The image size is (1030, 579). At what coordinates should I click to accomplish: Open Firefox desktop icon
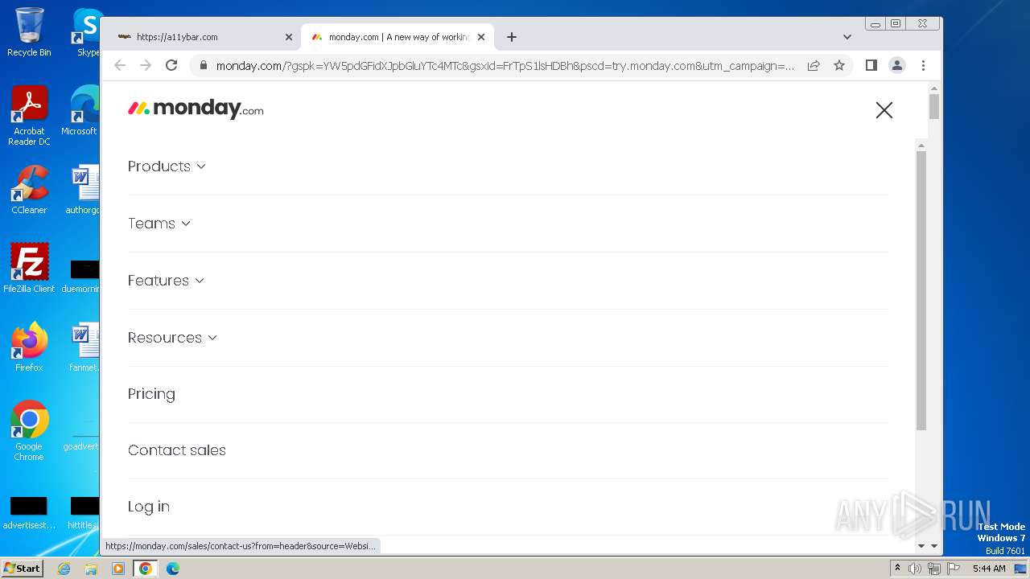point(29,347)
